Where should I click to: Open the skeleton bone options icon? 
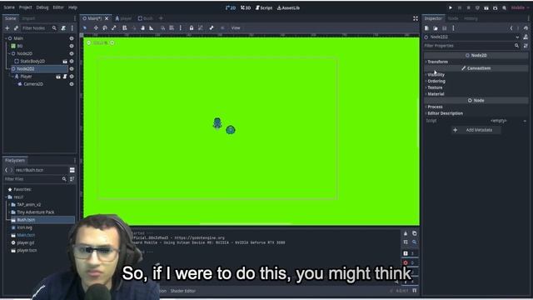(x=212, y=27)
